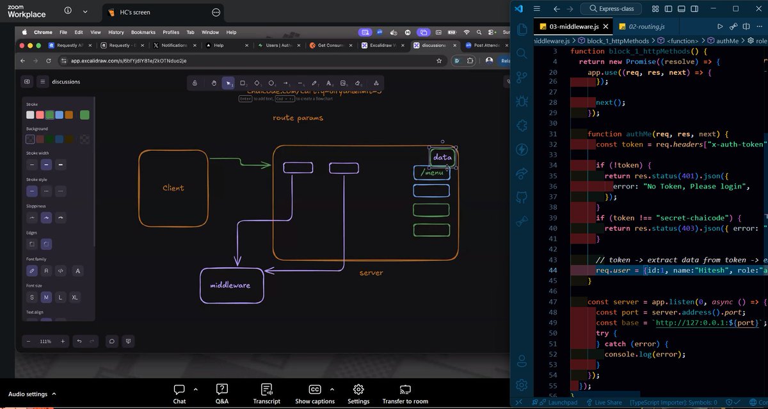
Task: Pick the blue stroke color swatch
Action: pyautogui.click(x=59, y=115)
